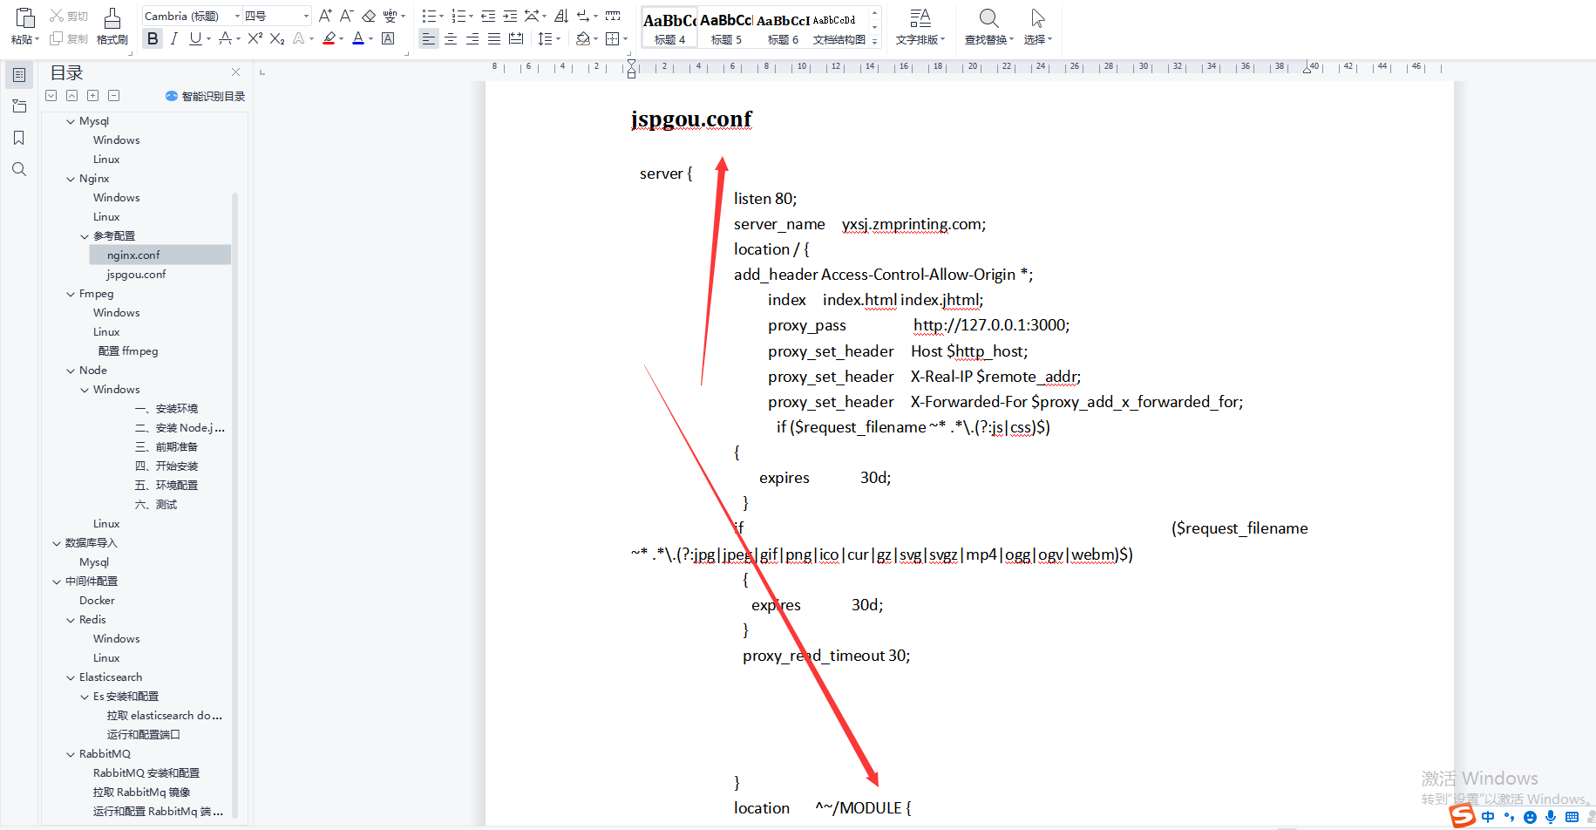This screenshot has height=830, width=1596.
Task: Click the expand-all outline button
Action: click(x=51, y=96)
